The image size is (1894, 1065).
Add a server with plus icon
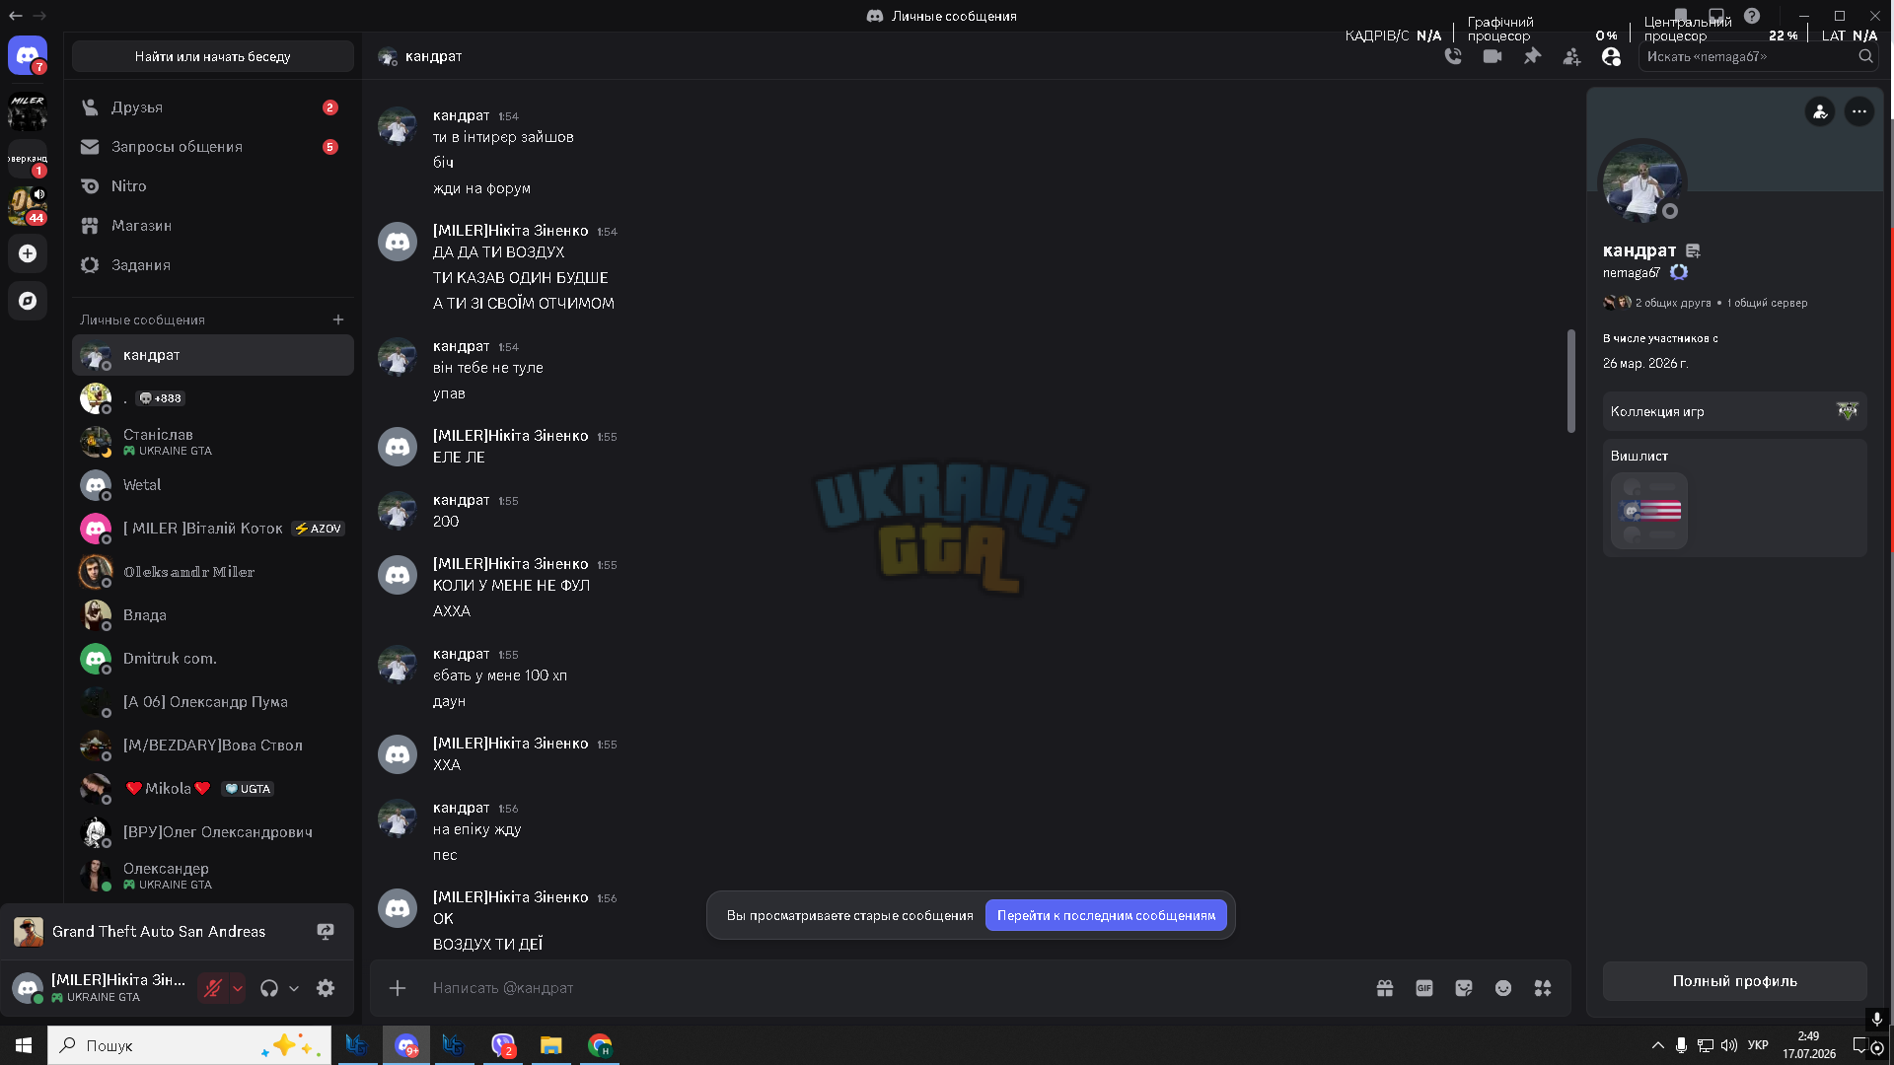[28, 253]
